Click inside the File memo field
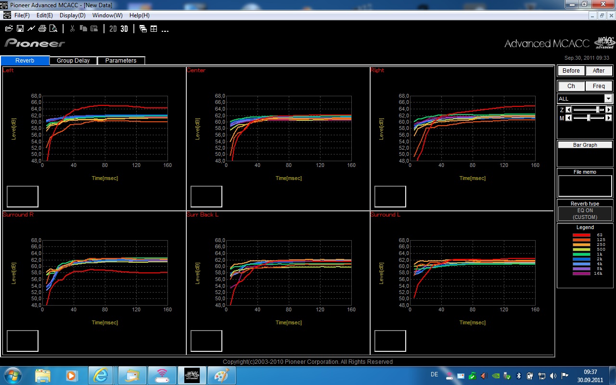The image size is (616, 385). point(585,186)
